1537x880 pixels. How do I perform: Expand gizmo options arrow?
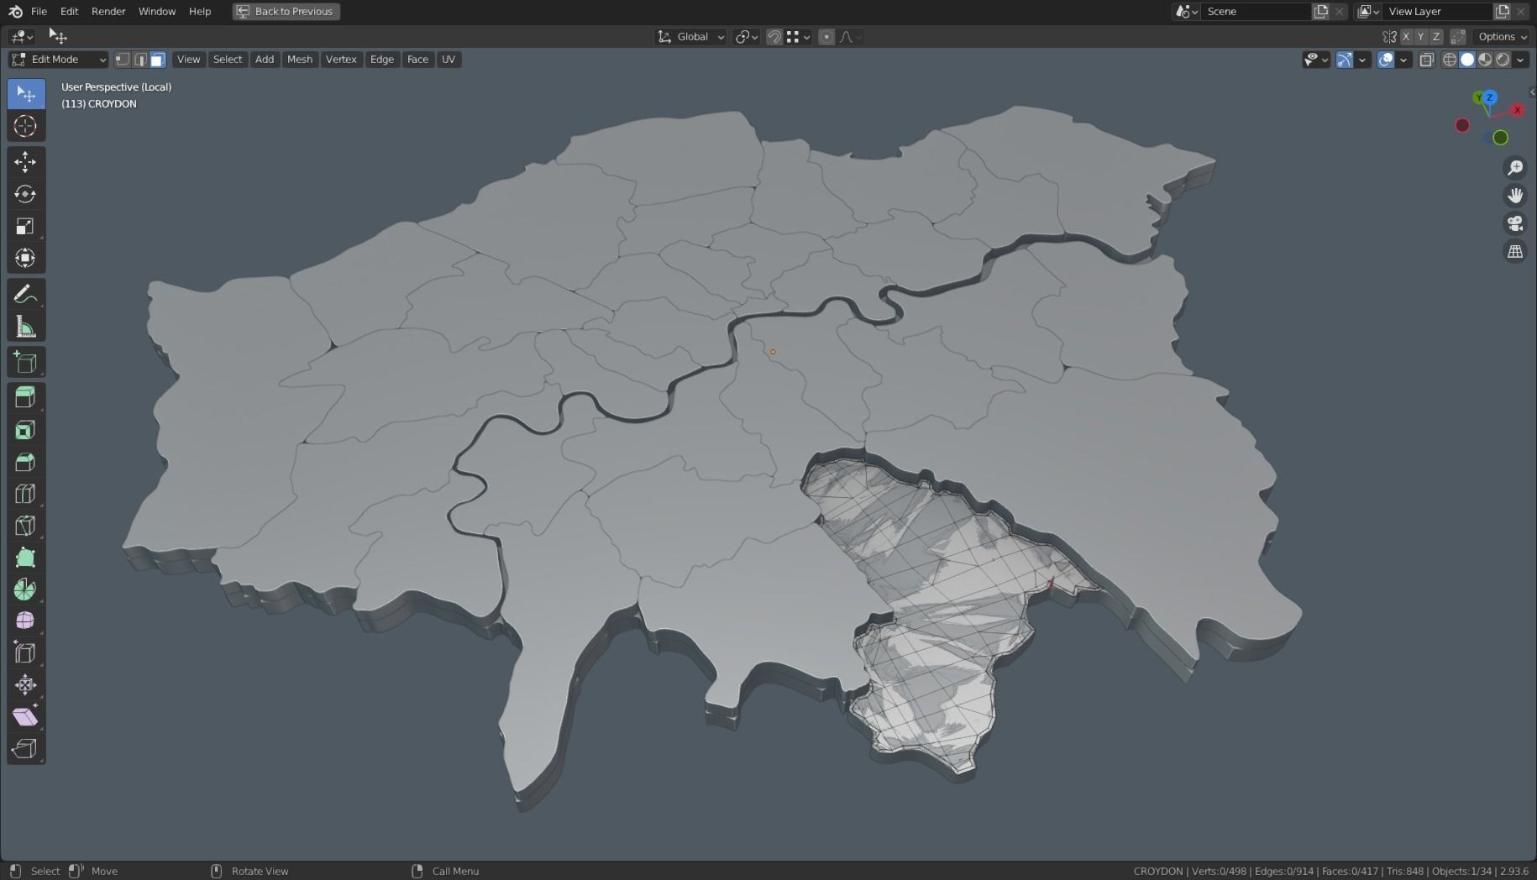[x=1362, y=60]
